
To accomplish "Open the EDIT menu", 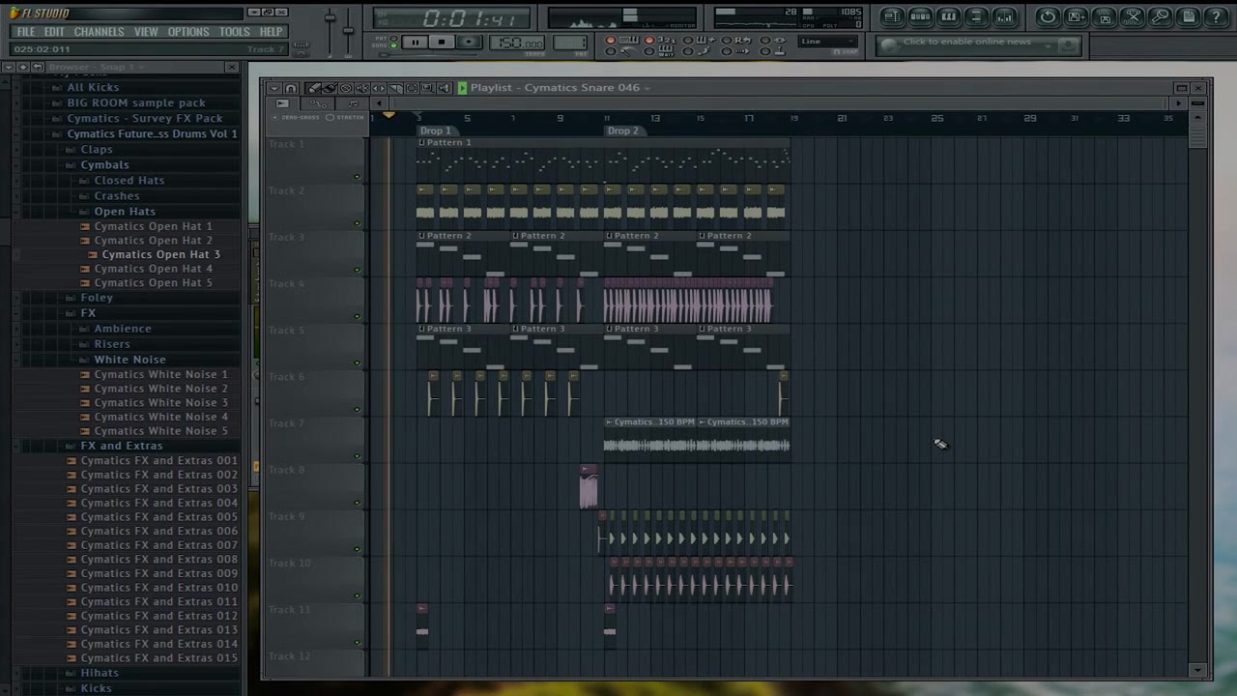I will [x=54, y=32].
